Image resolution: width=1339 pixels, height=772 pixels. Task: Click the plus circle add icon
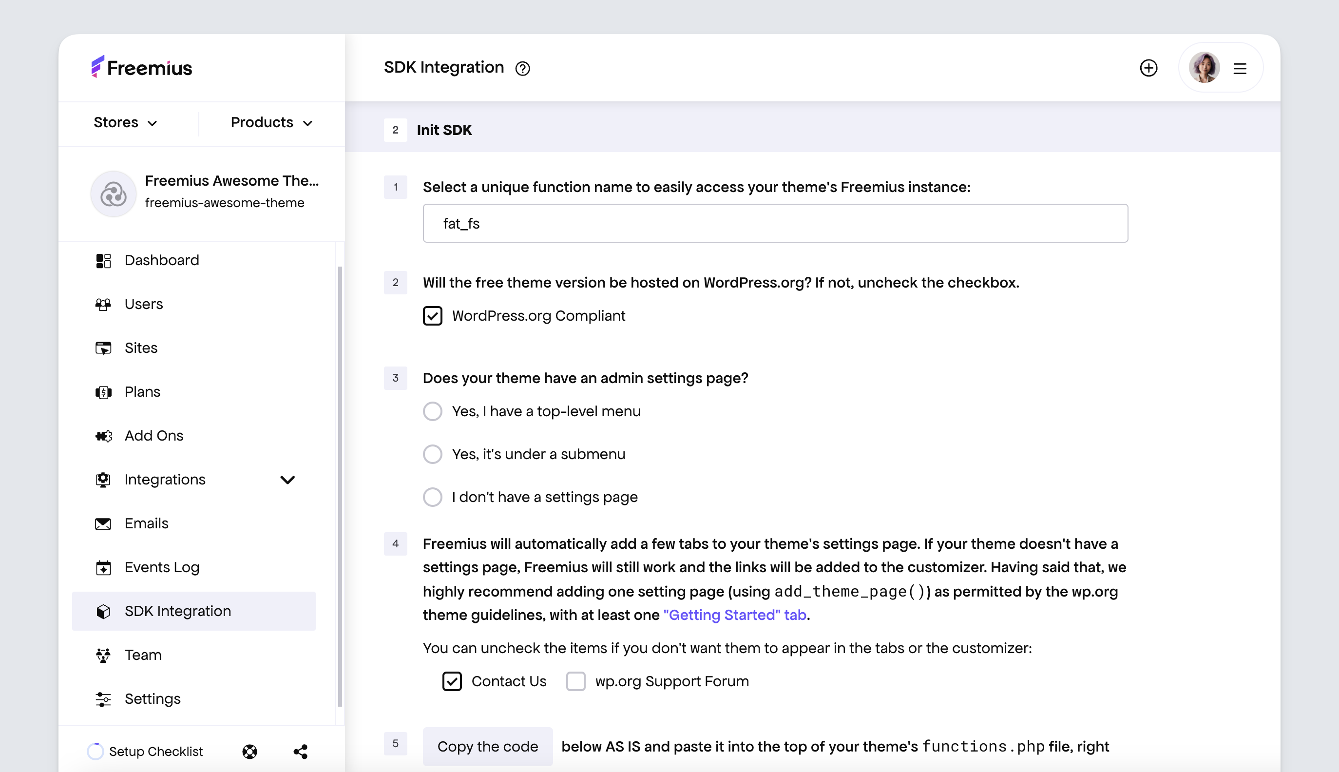point(1148,68)
